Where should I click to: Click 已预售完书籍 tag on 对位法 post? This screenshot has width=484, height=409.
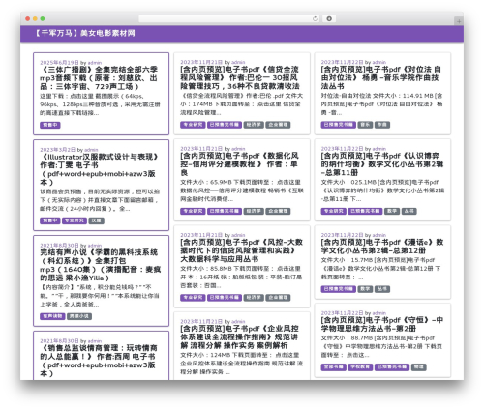click(339, 125)
